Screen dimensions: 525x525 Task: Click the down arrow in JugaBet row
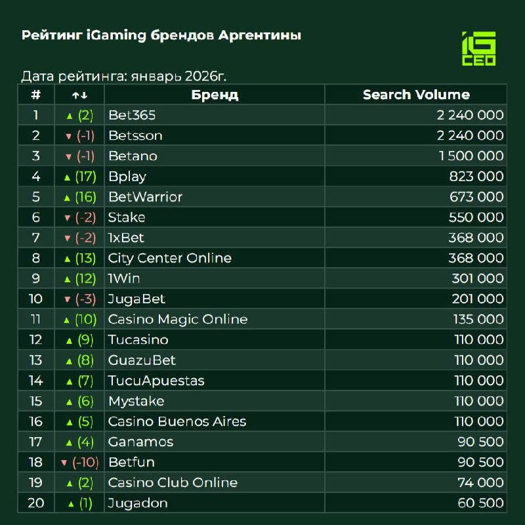pos(68,299)
